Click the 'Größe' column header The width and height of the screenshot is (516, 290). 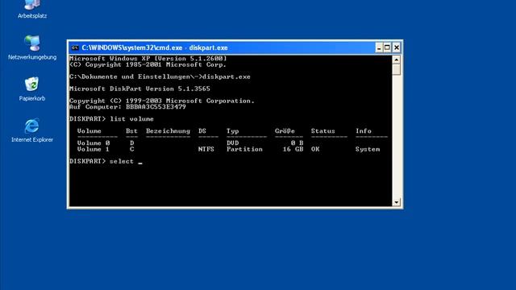[285, 130]
